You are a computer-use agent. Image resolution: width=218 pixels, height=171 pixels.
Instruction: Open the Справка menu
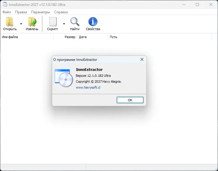coord(61,12)
